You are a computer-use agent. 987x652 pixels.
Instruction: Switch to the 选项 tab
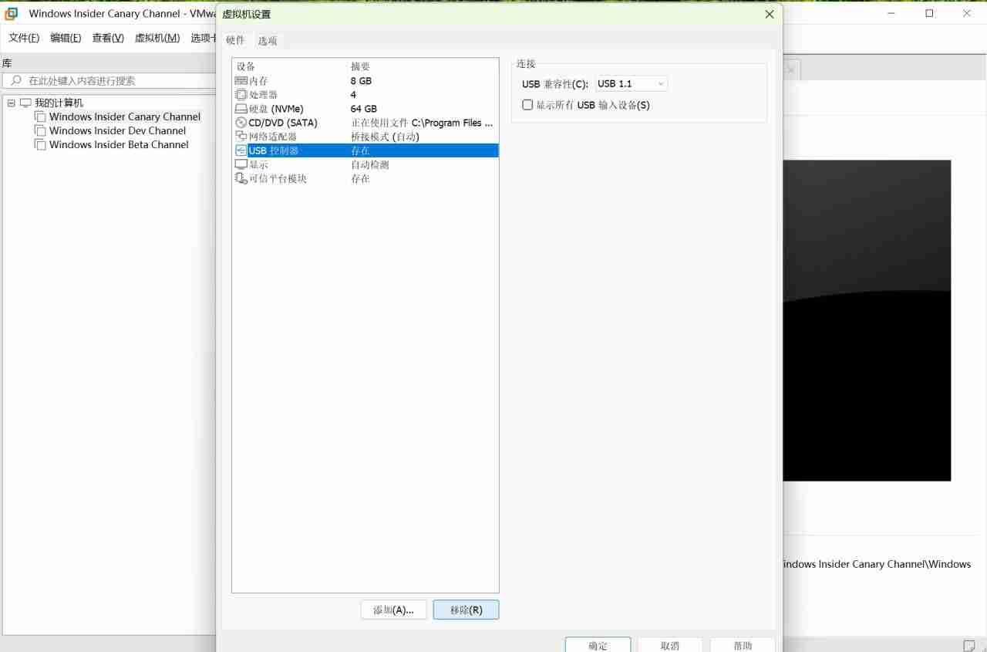pos(268,40)
